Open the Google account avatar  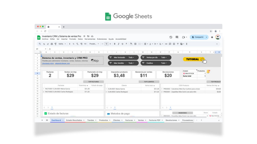pos(218,37)
